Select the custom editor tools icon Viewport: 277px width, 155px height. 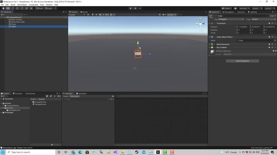pos(31,8)
